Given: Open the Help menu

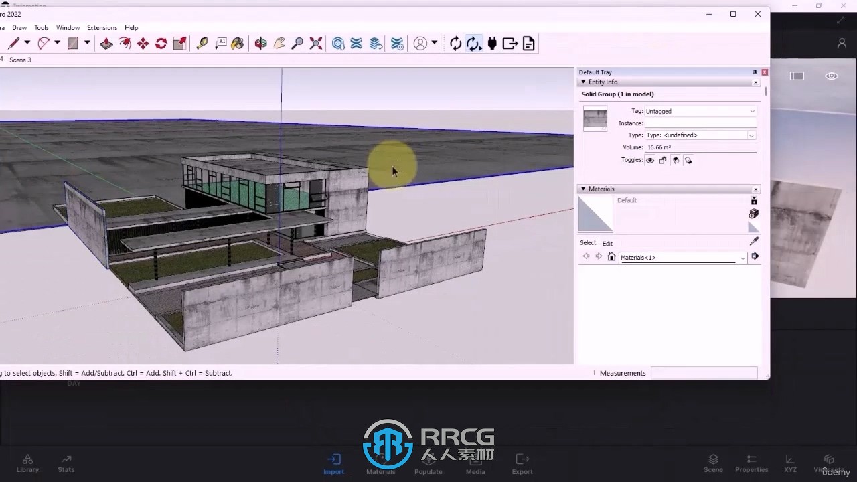Looking at the screenshot, I should click(131, 27).
